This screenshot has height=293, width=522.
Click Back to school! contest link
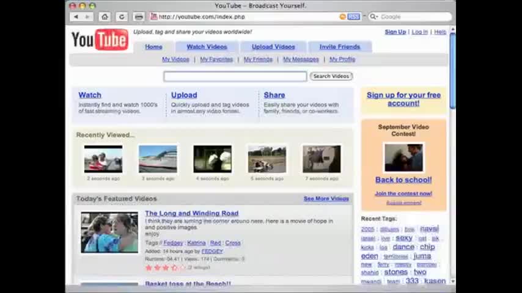coord(403,180)
